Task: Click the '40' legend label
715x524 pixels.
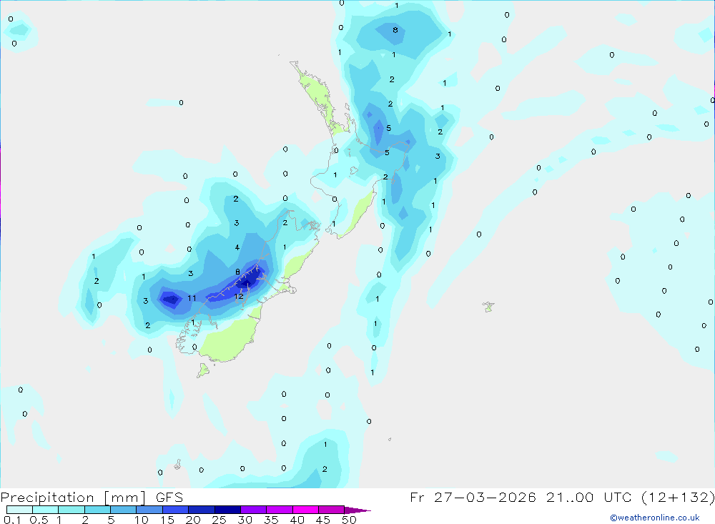Action: pyautogui.click(x=297, y=520)
